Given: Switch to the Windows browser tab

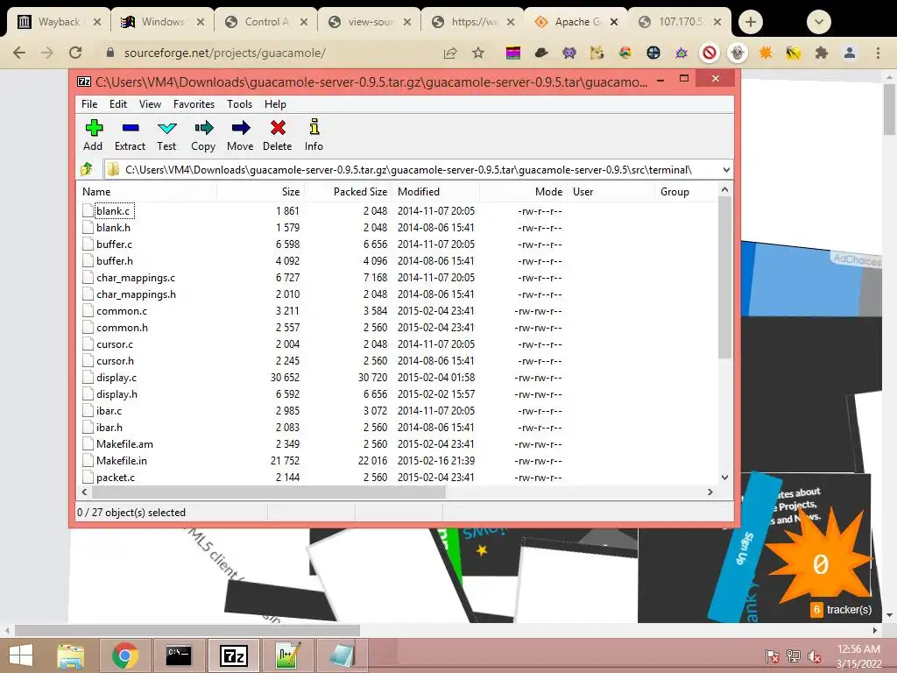Looking at the screenshot, I should coord(161,22).
